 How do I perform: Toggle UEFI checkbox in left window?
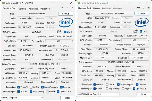pyautogui.click(x=65, y=32)
